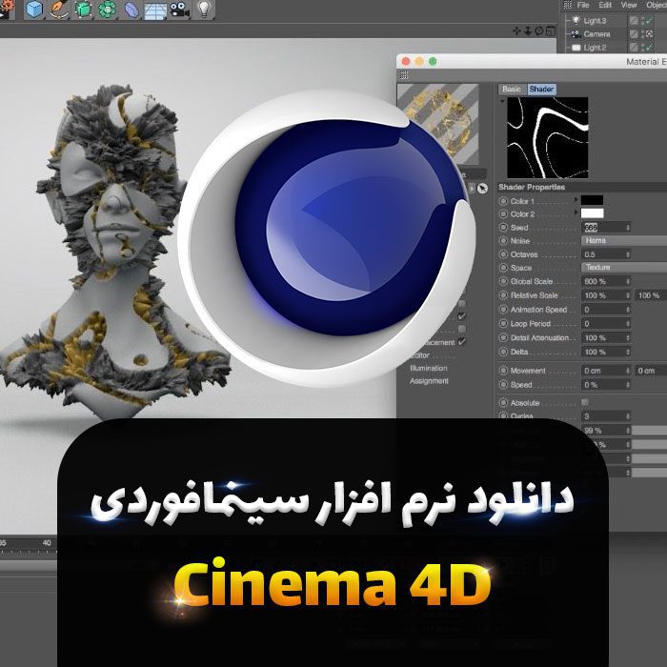
Task: Click Animation Speed input field
Action: [x=606, y=310]
